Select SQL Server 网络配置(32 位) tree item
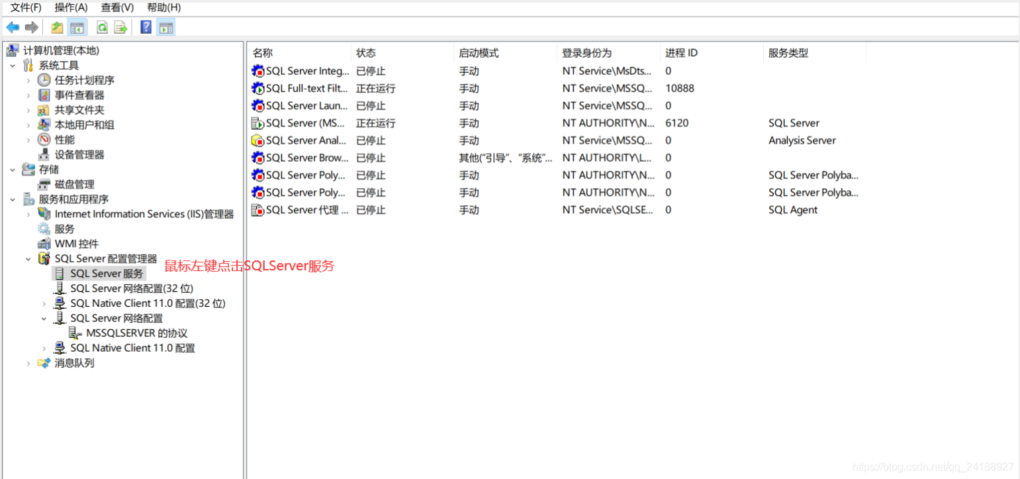 click(132, 288)
